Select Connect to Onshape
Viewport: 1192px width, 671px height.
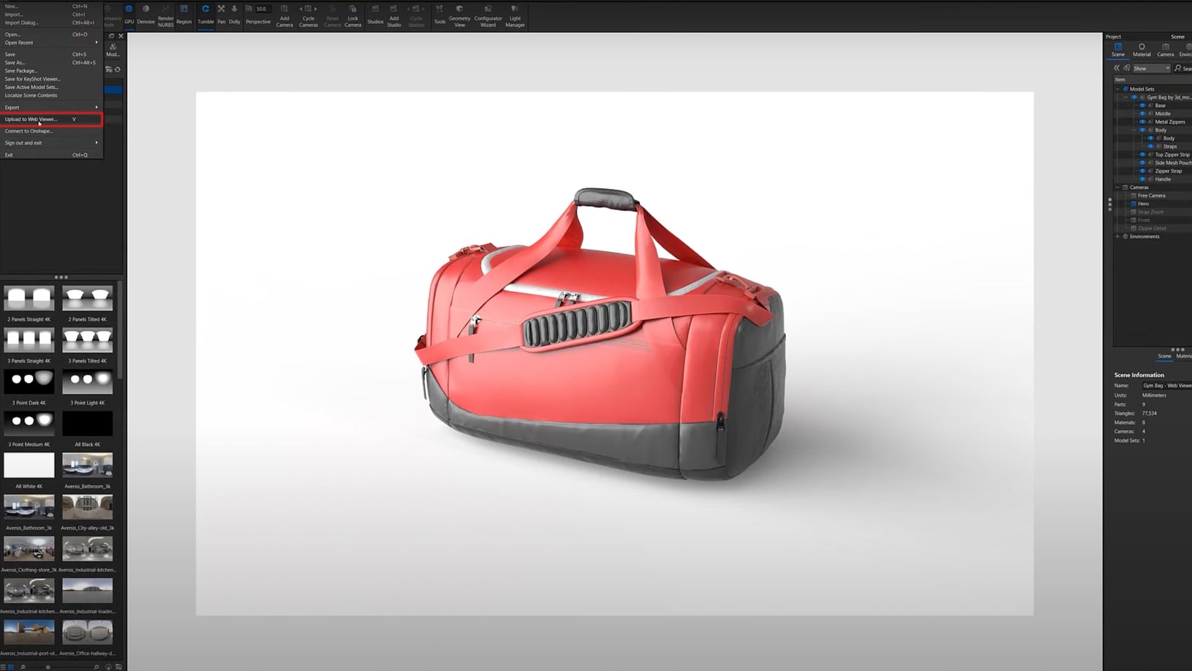point(29,131)
